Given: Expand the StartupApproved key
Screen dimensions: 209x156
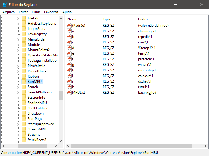Looking at the screenshot, I should coord(18,124).
